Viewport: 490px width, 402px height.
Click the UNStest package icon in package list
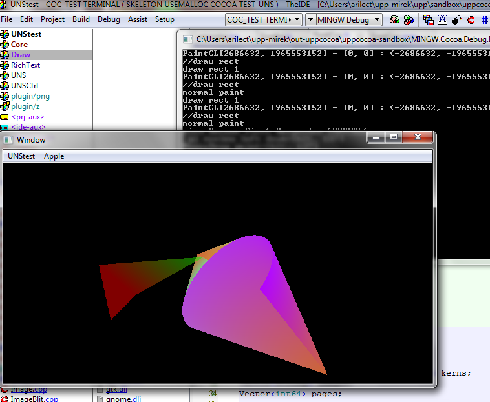coord(5,34)
